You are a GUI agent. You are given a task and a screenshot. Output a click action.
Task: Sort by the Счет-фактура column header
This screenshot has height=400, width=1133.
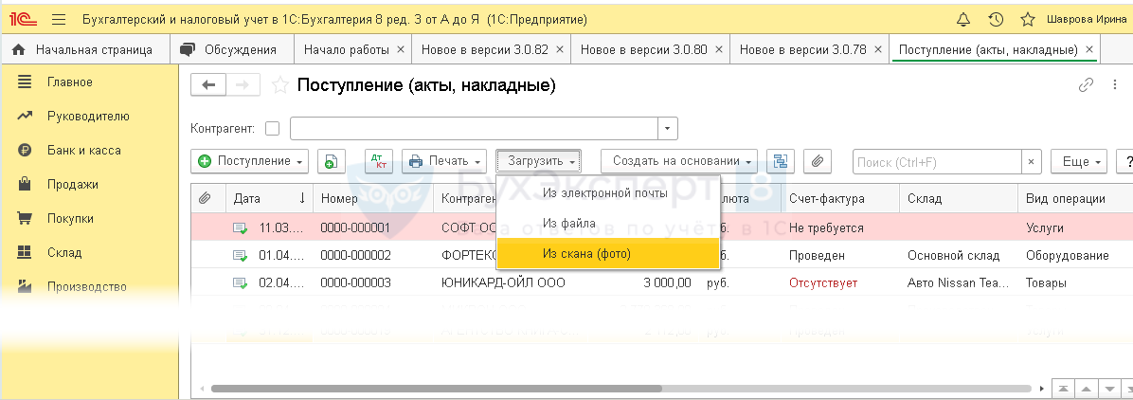tap(841, 198)
